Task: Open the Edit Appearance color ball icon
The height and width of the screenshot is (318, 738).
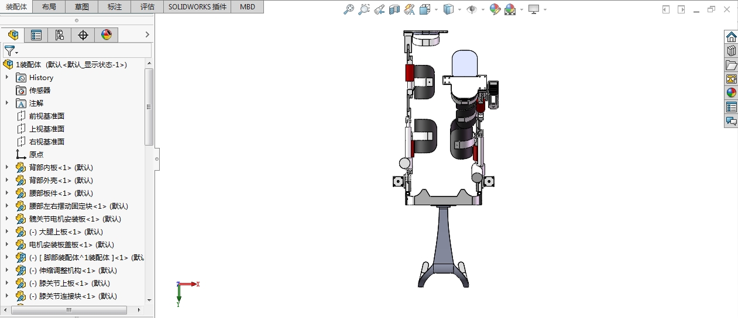Action: (x=495, y=9)
